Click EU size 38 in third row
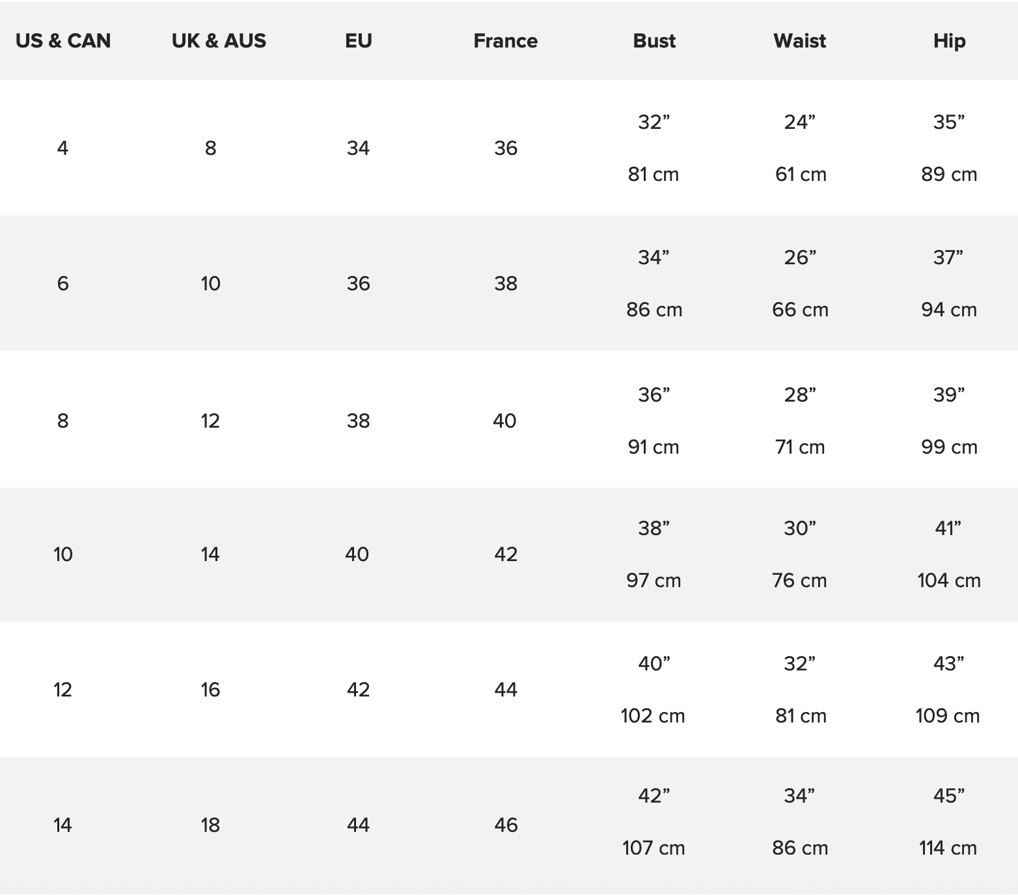This screenshot has height=895, width=1018. (358, 420)
